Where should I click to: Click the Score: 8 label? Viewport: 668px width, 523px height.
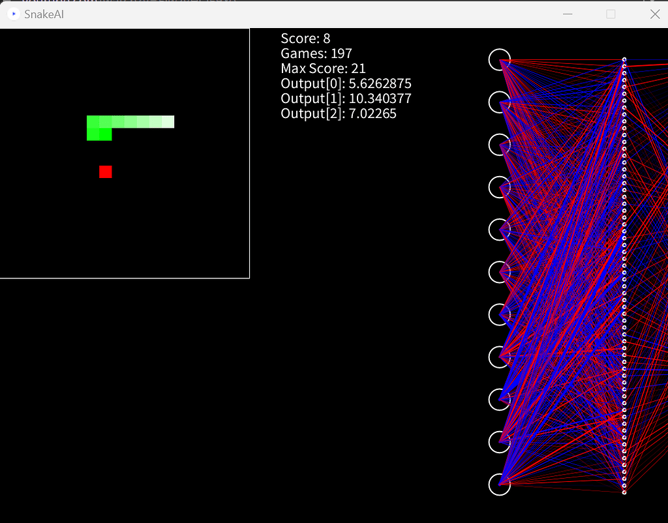coord(305,38)
